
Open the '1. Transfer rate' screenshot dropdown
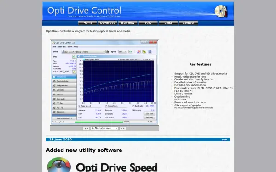[x=104, y=128]
